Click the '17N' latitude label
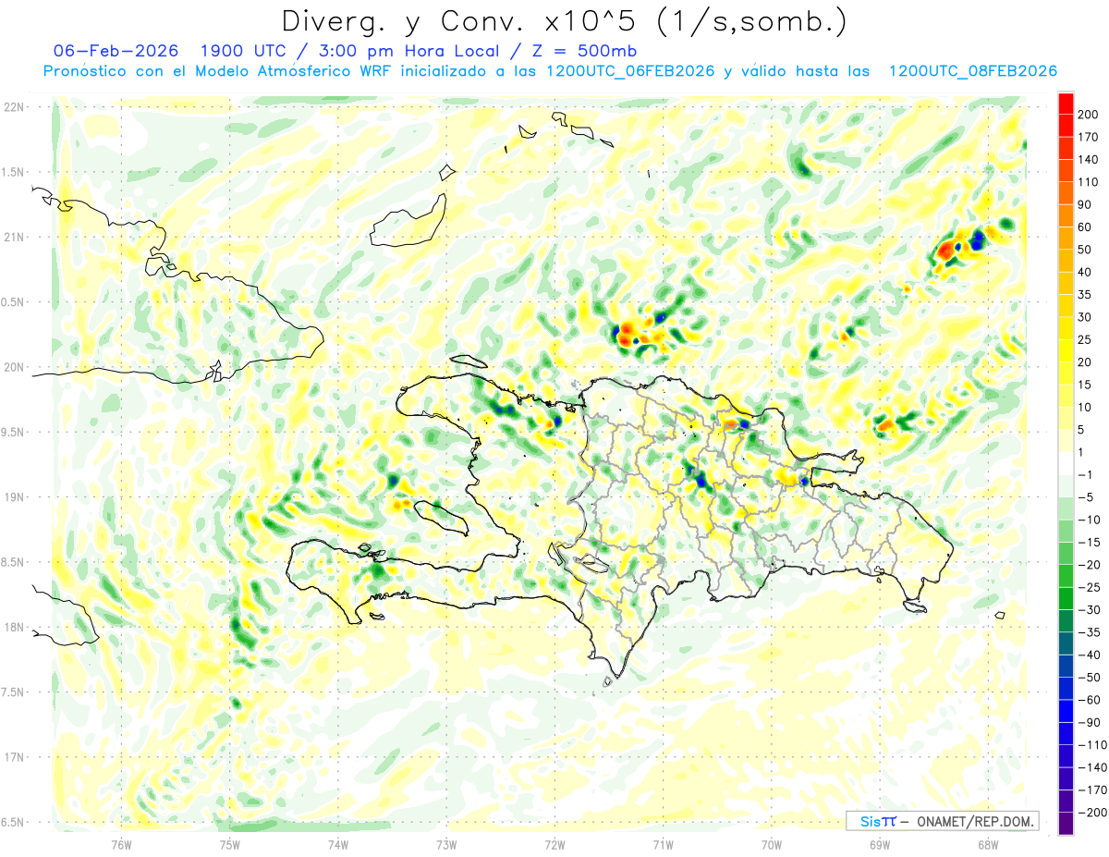The image size is (1109, 857). point(13,757)
